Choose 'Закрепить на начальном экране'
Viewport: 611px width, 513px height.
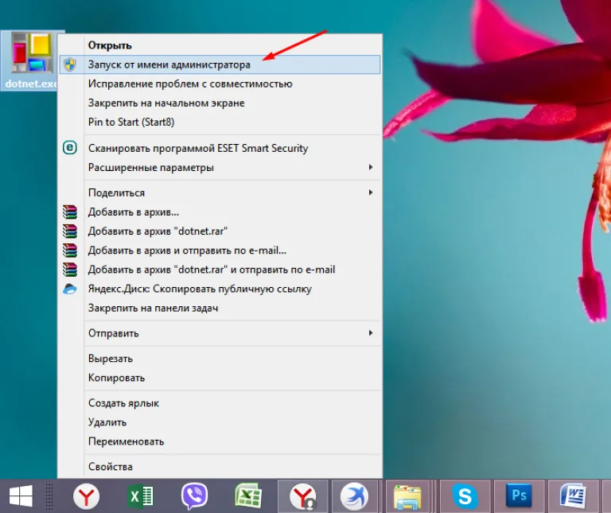pos(166,103)
